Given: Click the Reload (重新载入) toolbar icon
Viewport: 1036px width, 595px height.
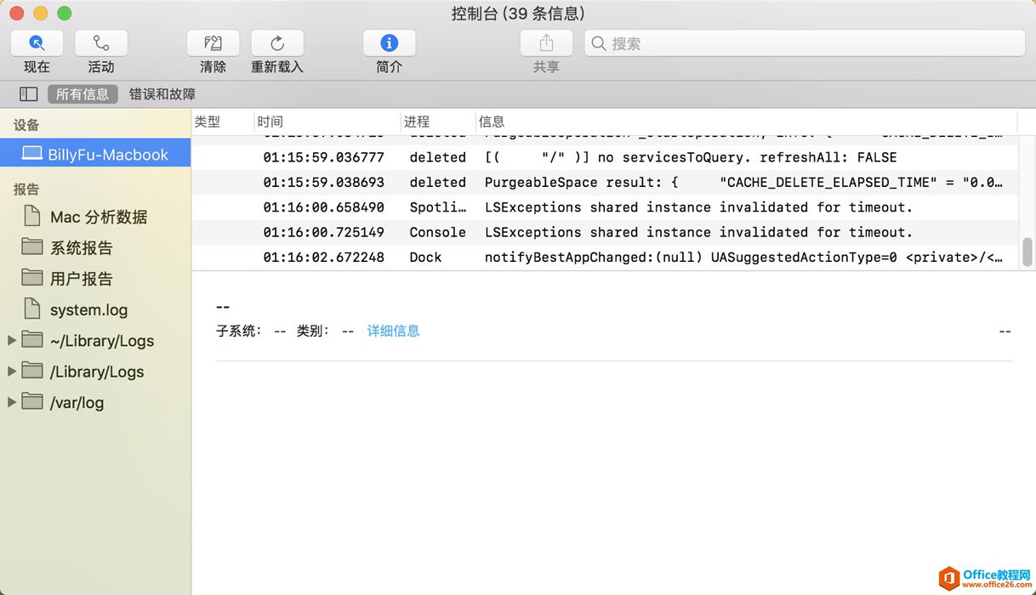Looking at the screenshot, I should pyautogui.click(x=277, y=42).
